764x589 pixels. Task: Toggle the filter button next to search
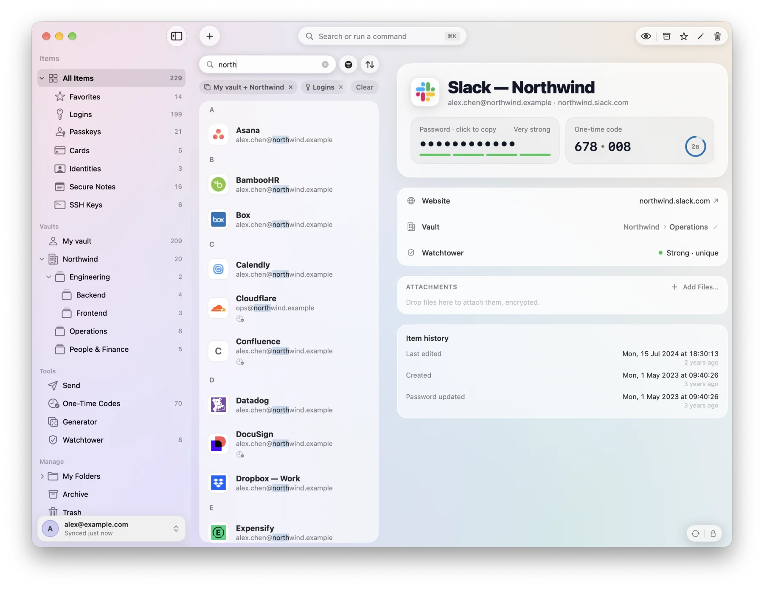click(x=348, y=65)
